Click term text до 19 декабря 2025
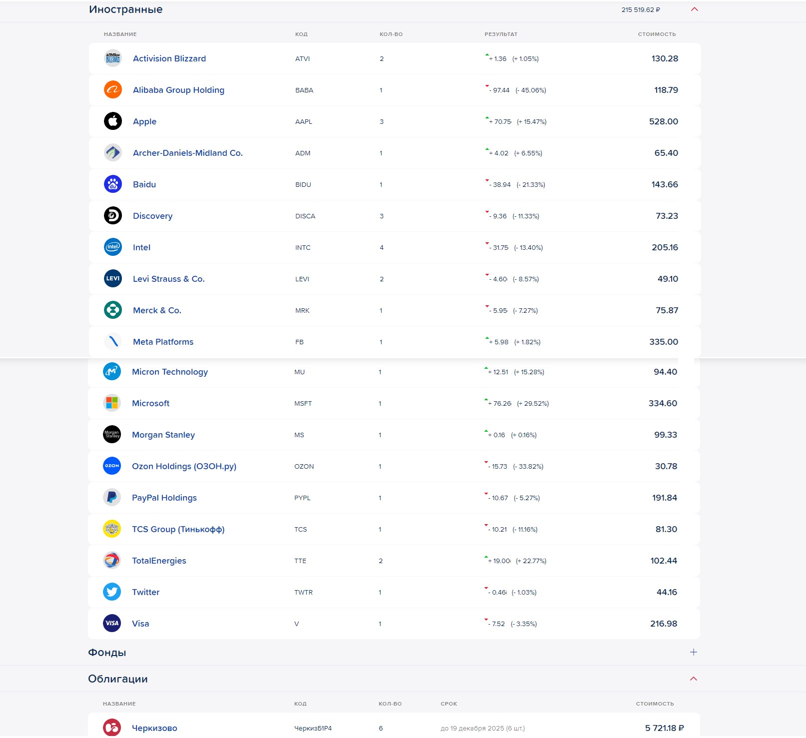 coord(472,728)
